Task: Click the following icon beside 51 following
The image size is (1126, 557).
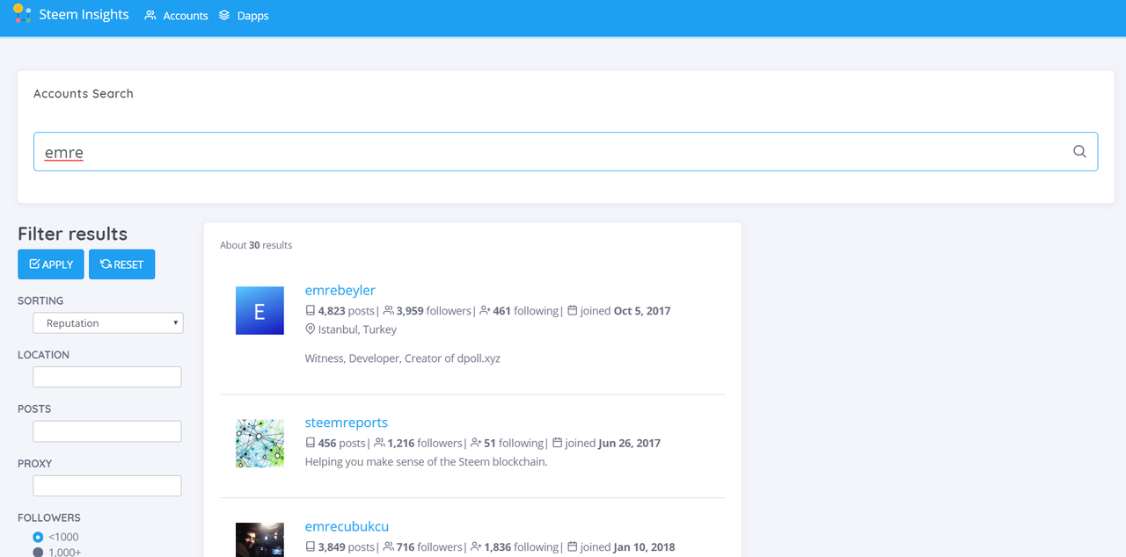Action: click(477, 443)
